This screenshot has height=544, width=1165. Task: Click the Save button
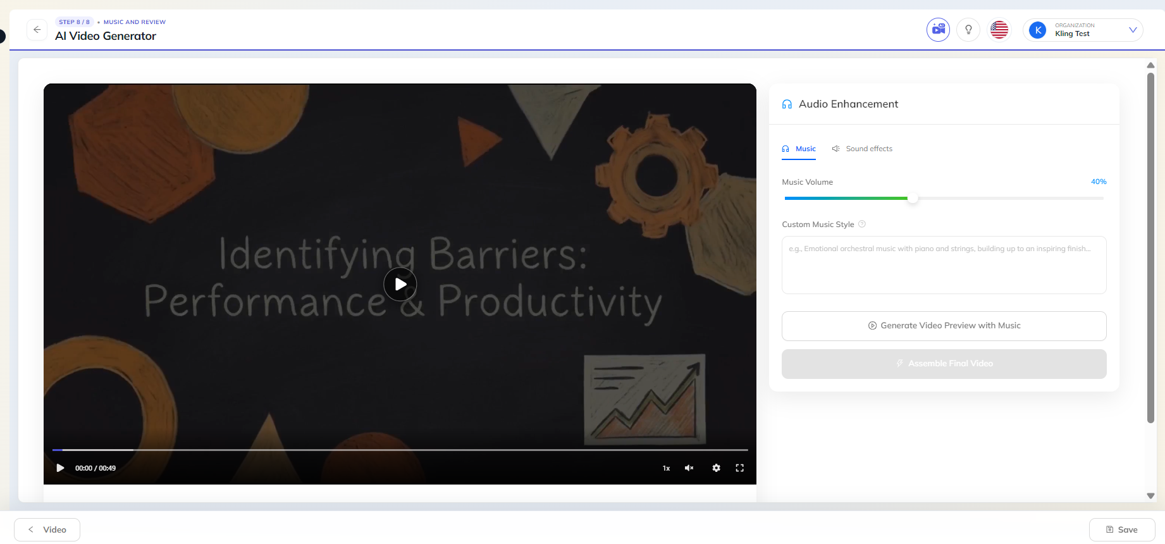click(x=1121, y=530)
